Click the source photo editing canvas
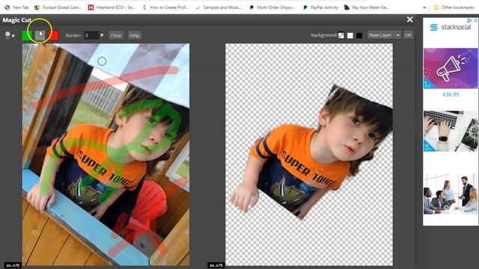 point(106,155)
